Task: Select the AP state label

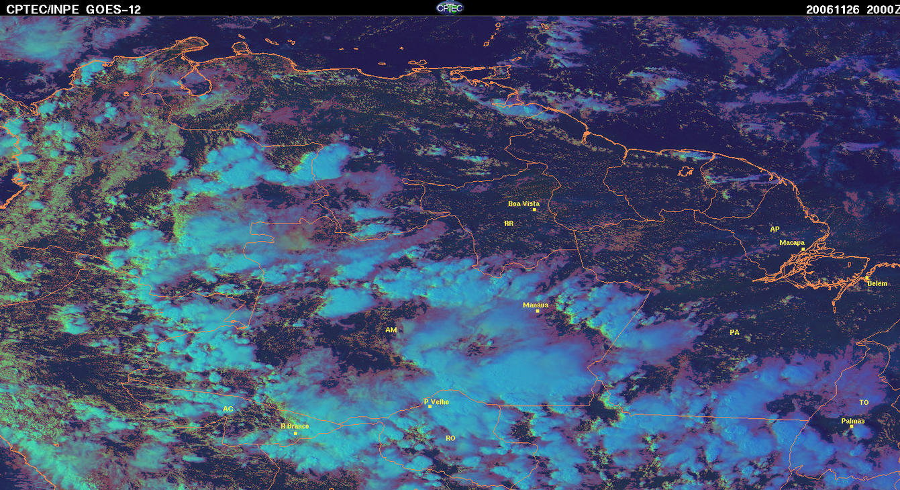Action: click(774, 229)
